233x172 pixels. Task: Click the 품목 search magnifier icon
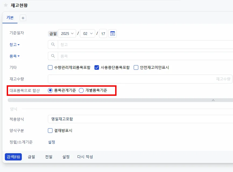53,56
